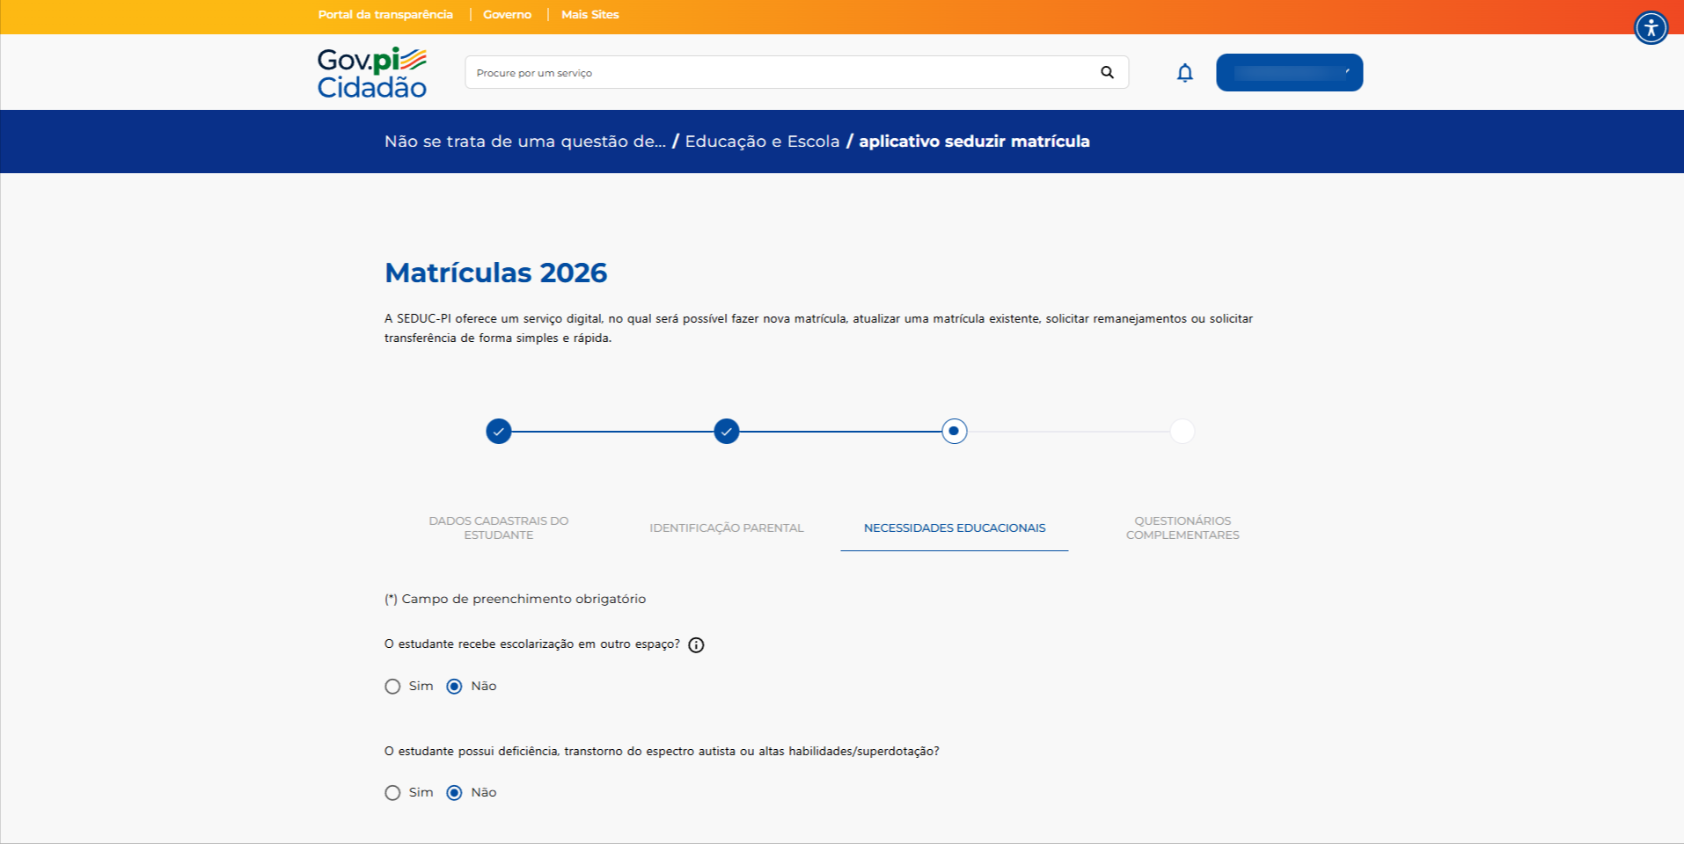The width and height of the screenshot is (1684, 844).
Task: Click the Gov.pi Cidadão logo
Action: tap(371, 73)
